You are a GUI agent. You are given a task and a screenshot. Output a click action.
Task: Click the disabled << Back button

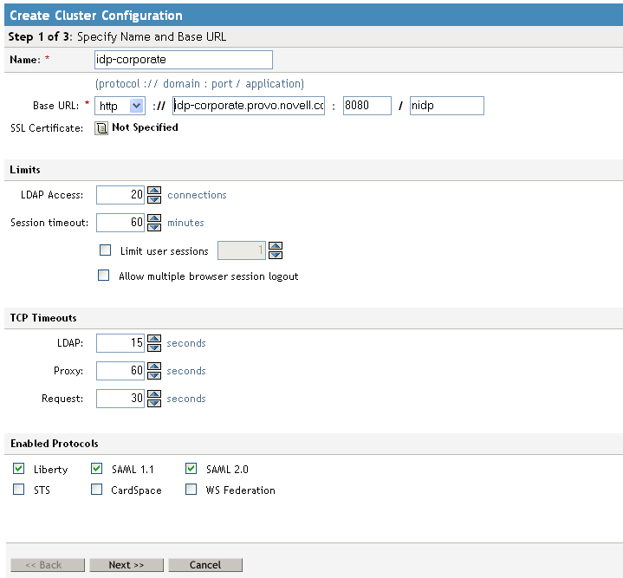click(x=48, y=565)
